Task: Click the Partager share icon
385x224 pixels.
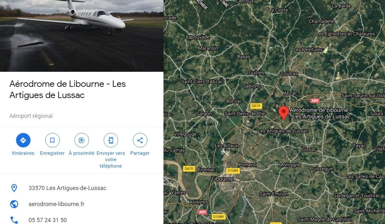Action: coord(140,140)
